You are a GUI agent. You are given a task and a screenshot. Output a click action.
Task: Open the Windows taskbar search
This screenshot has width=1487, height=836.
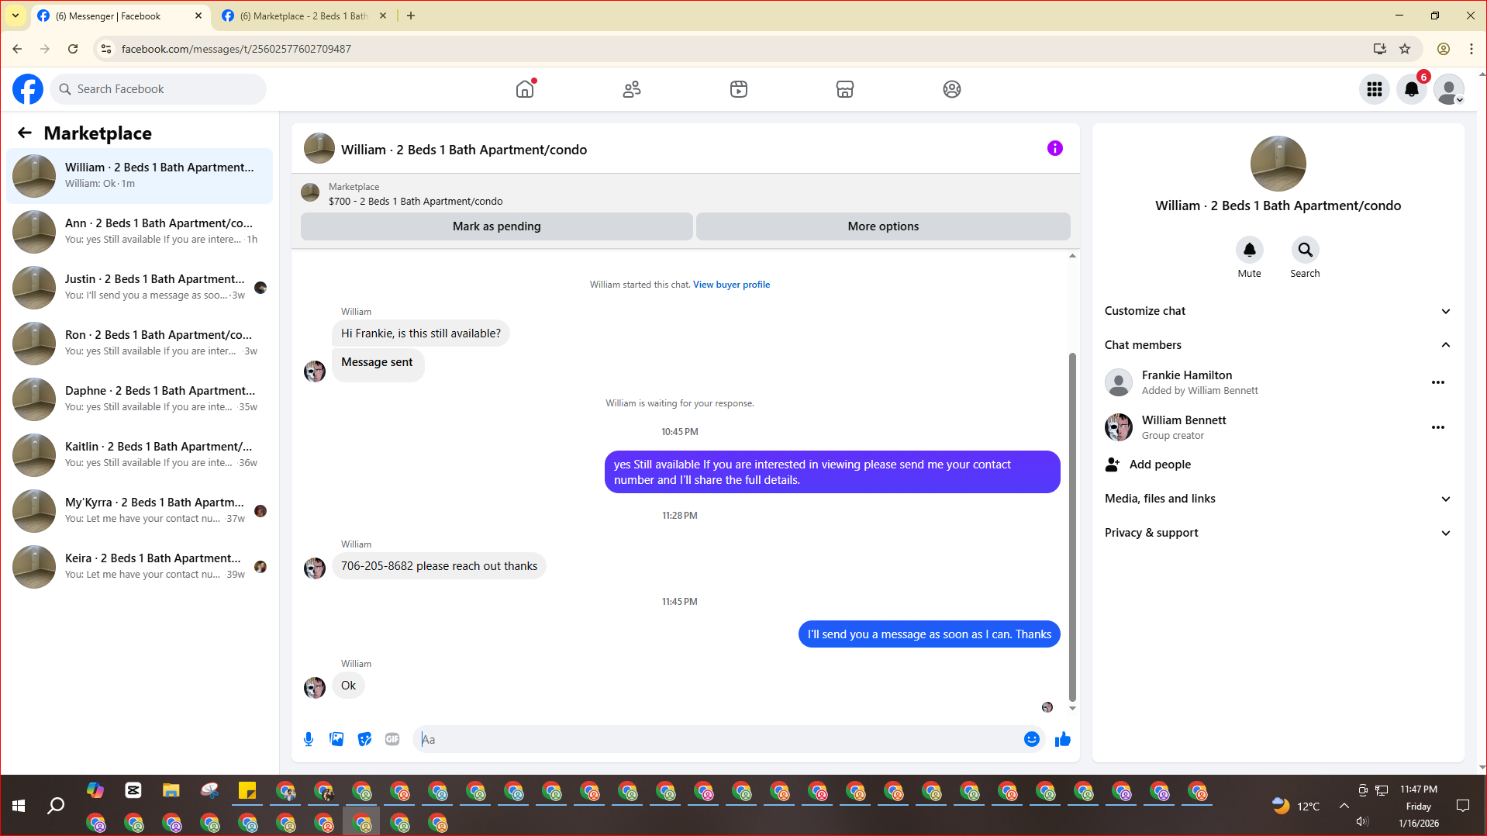tap(56, 806)
